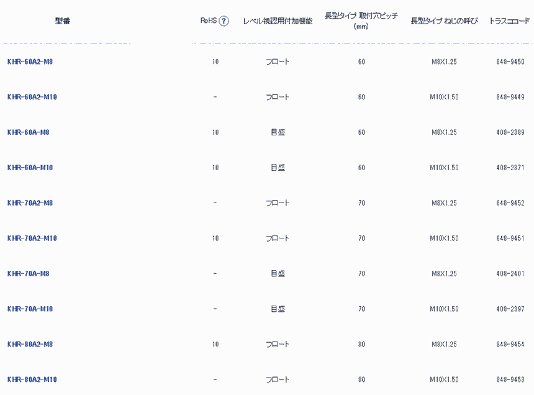Select model KHR-80A2-M8
534x395 pixels.
30,345
